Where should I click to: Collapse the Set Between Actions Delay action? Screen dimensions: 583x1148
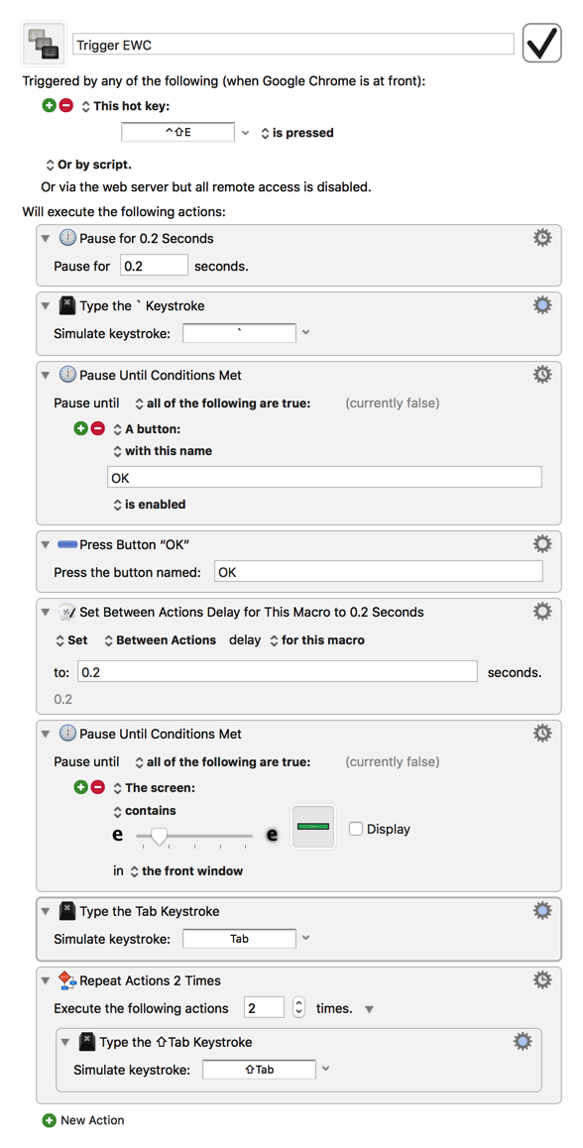(x=47, y=612)
